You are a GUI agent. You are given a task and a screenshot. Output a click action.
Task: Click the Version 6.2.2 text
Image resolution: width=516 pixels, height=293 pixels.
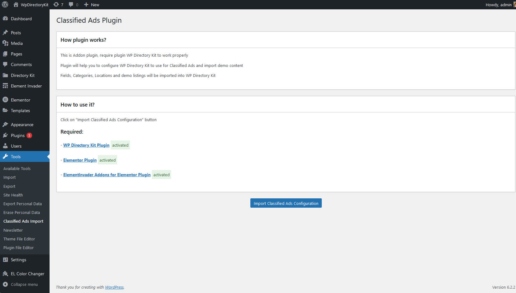[x=504, y=287]
